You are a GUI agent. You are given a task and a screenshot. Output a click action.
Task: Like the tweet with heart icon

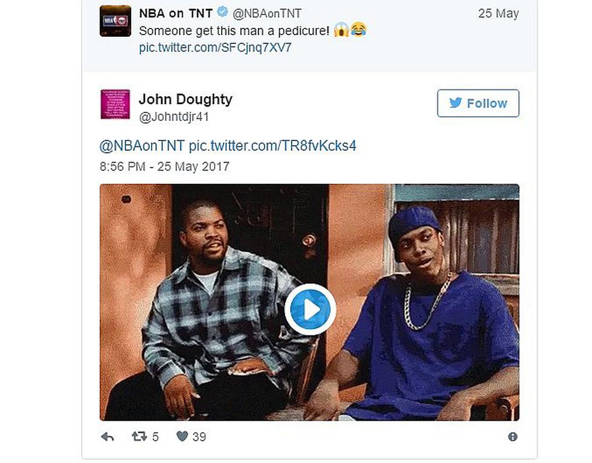click(182, 436)
